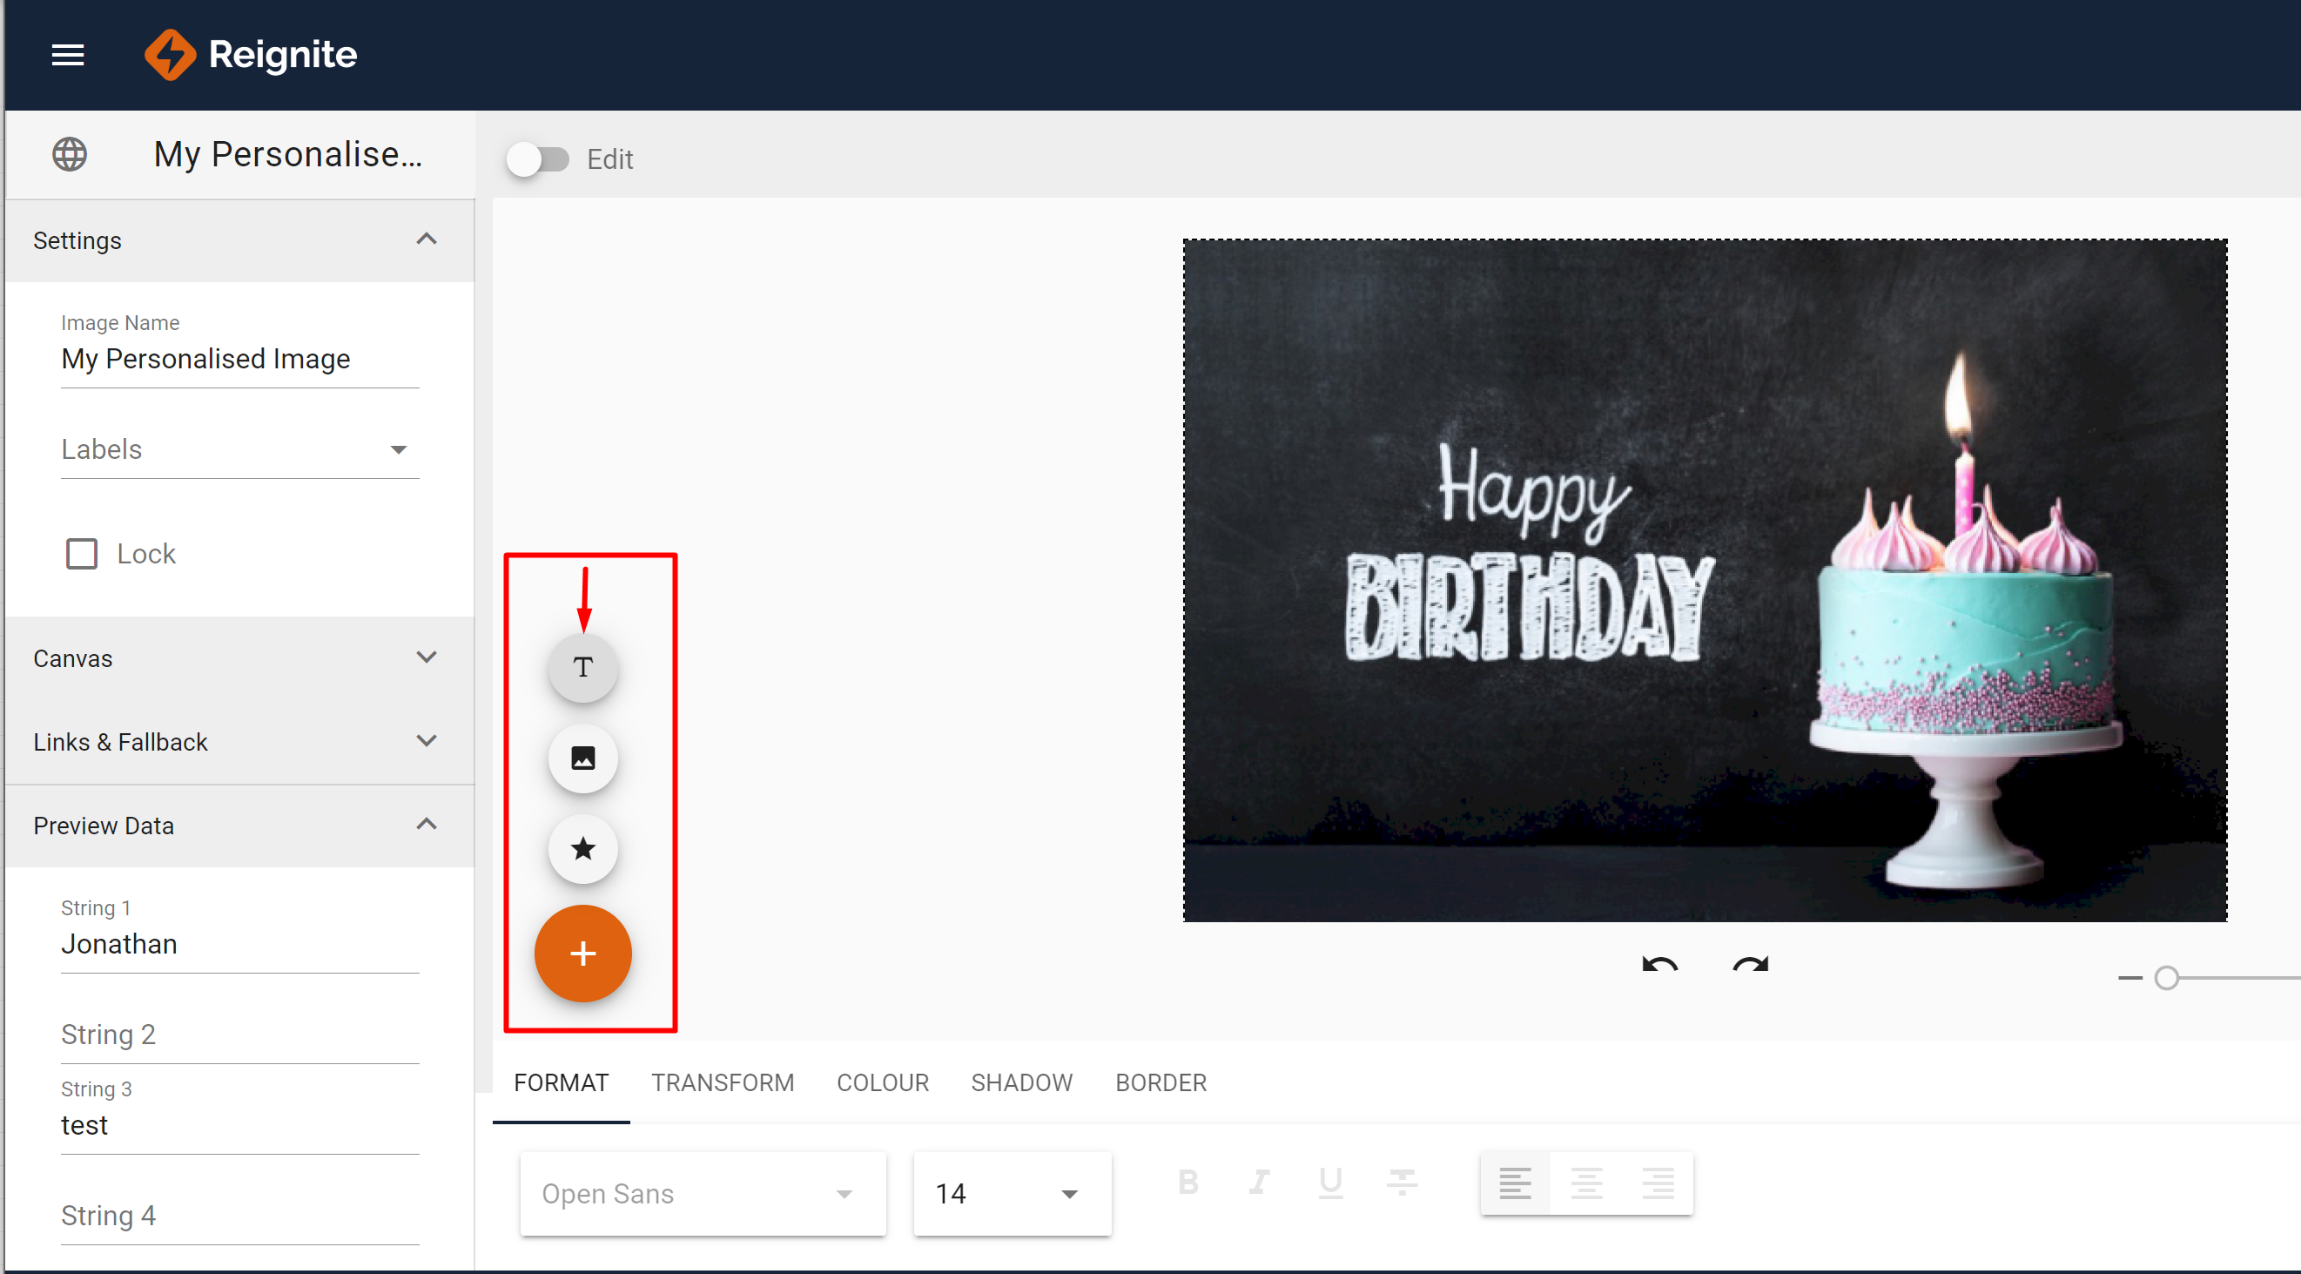Open the font size 14 dropdown
2301x1274 pixels.
click(x=1011, y=1194)
